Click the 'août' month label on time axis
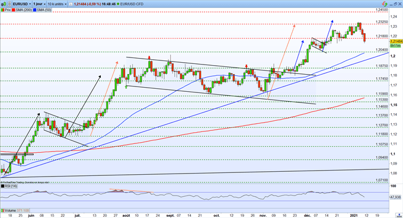The height and width of the screenshot is (218, 403). (126, 216)
